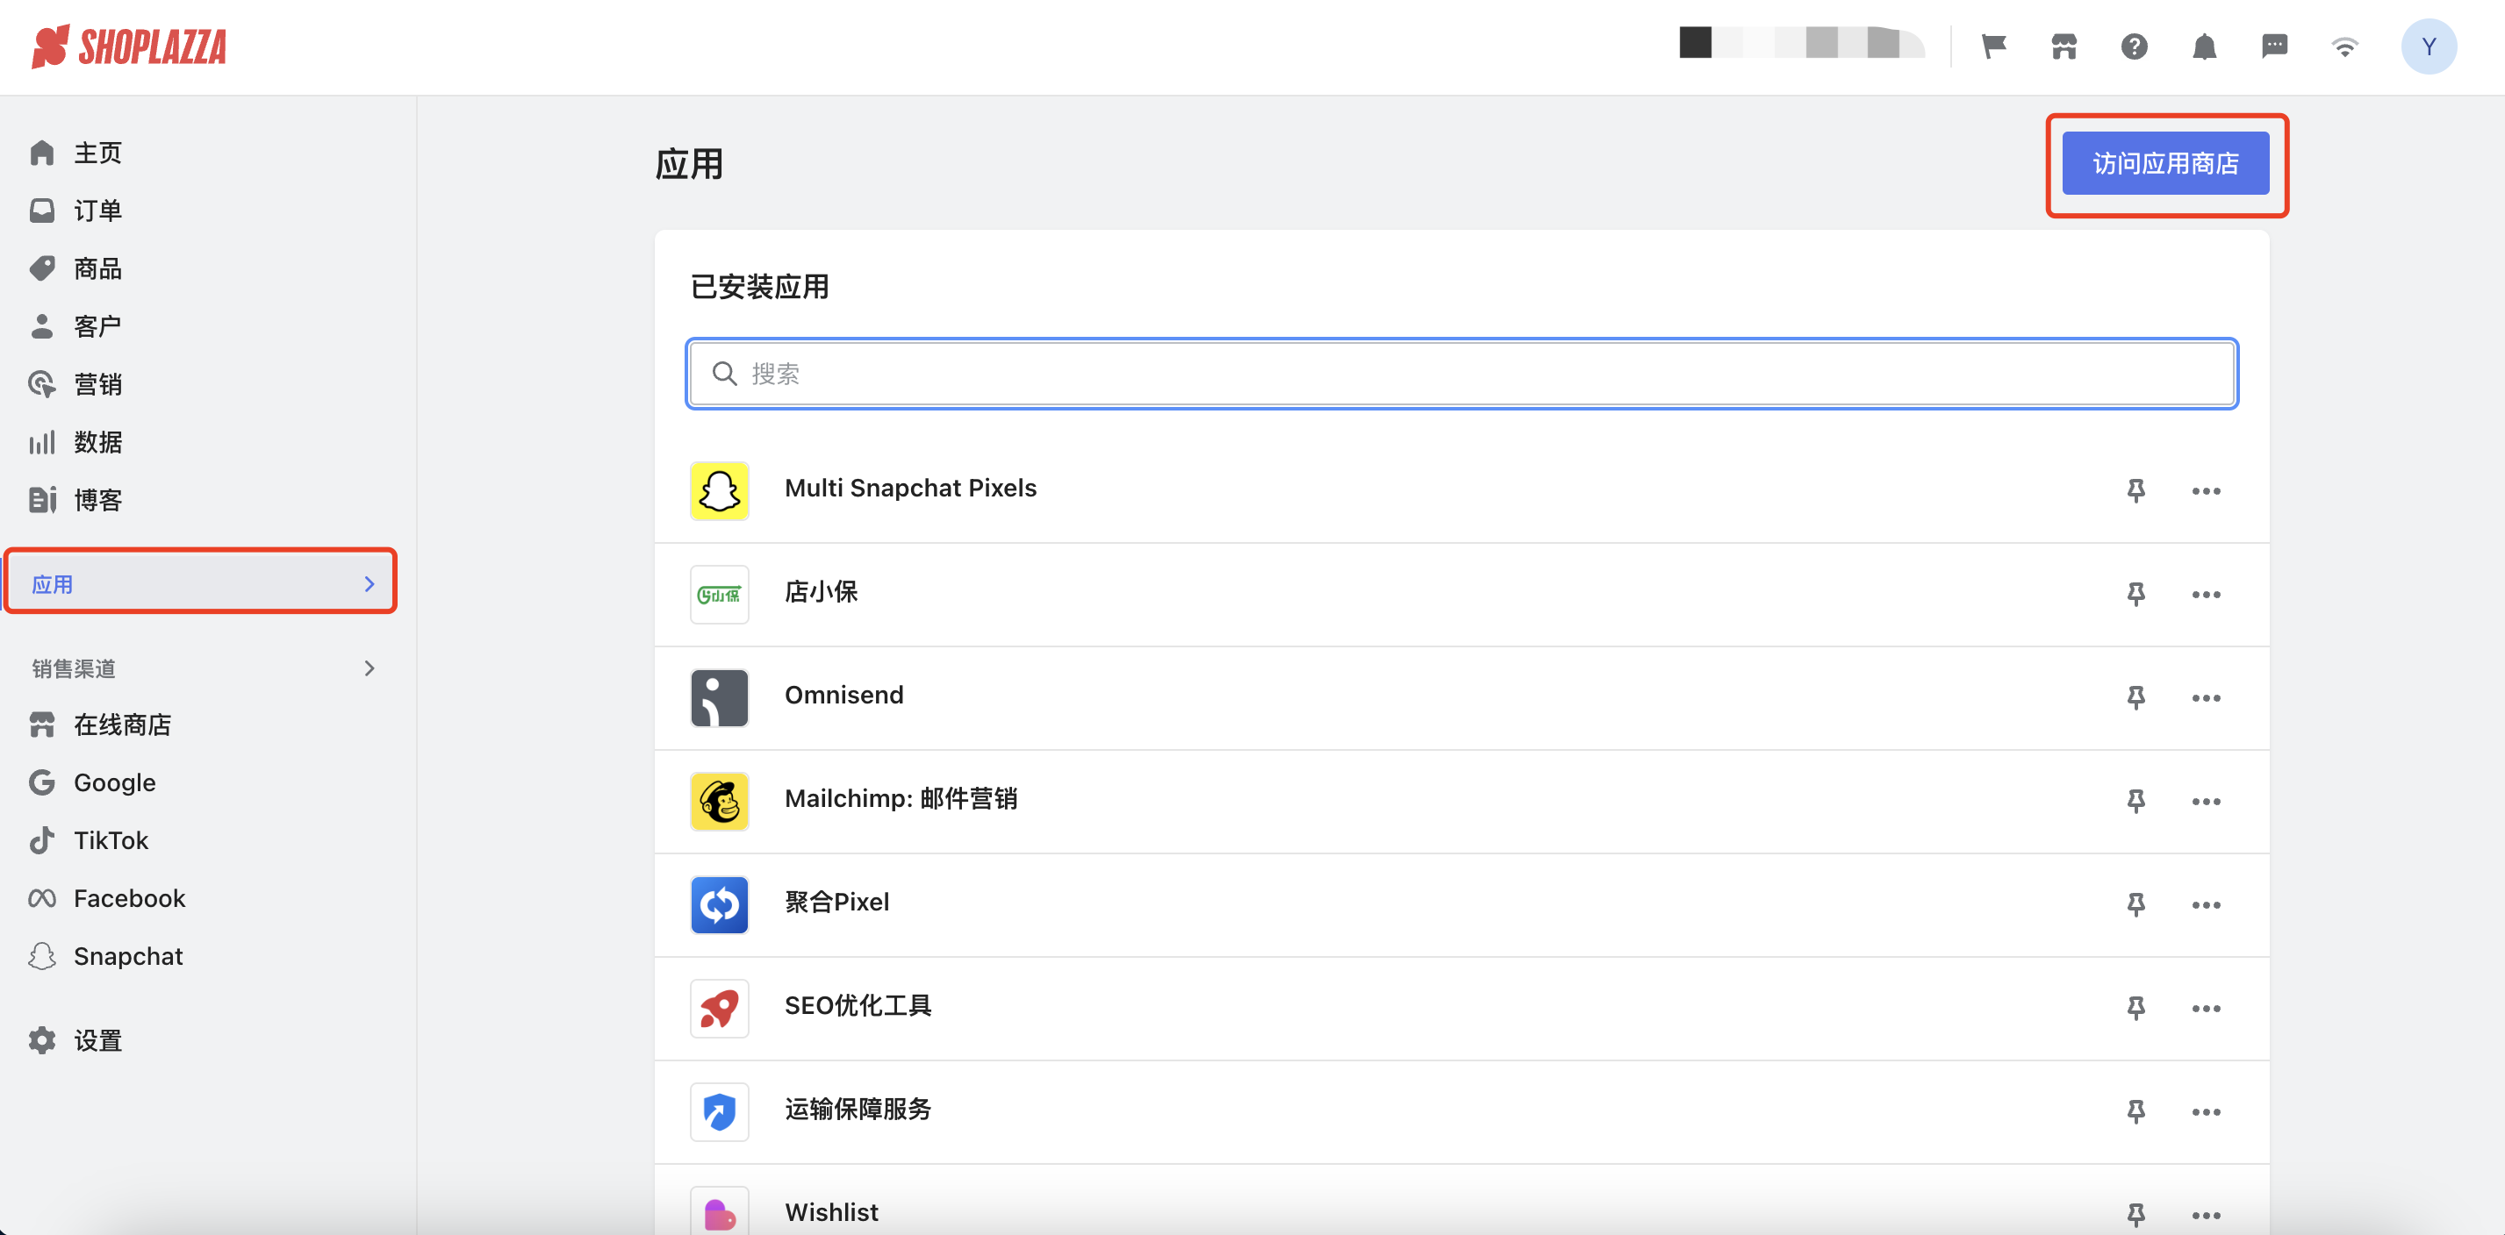The image size is (2505, 1235).
Task: Open 营销 in the sidebar menu
Action: (97, 385)
